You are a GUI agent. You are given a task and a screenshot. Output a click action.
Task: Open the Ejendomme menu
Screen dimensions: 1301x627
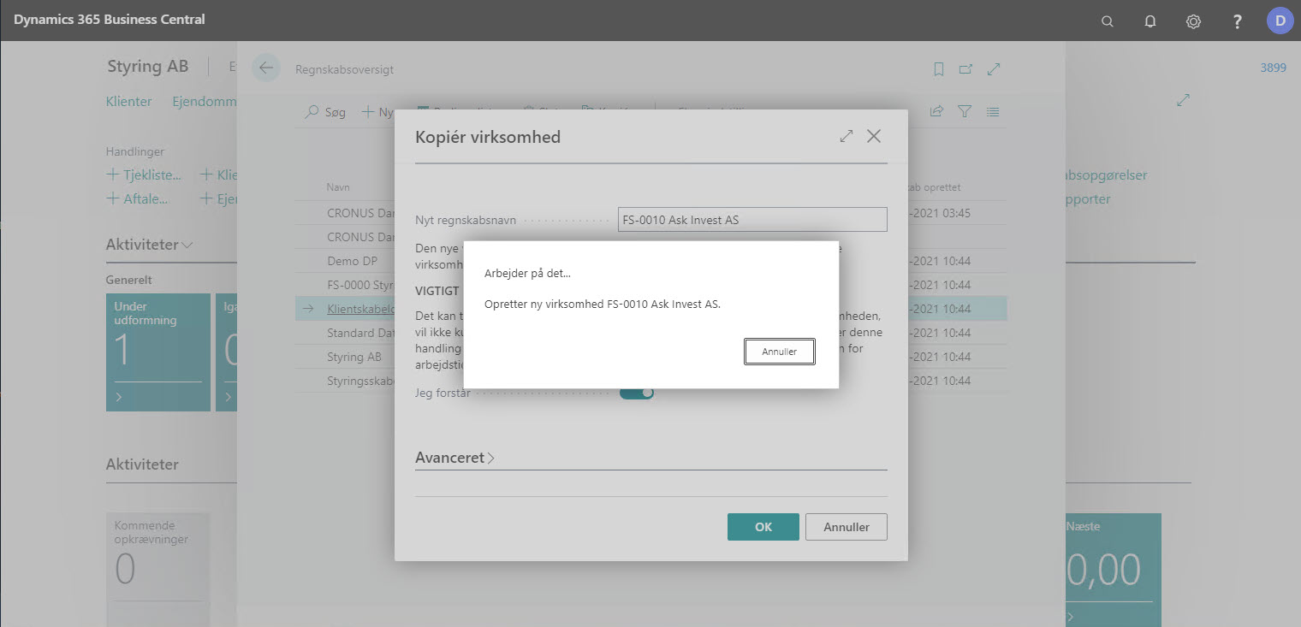click(204, 101)
